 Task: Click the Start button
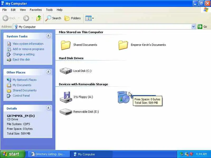click(x=12, y=154)
